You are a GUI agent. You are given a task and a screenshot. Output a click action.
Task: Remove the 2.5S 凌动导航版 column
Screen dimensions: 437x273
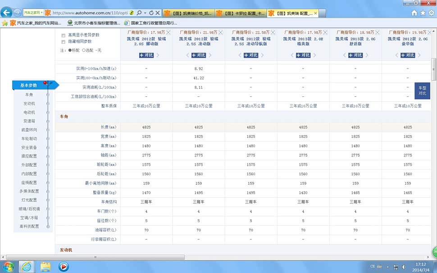coord(273,32)
